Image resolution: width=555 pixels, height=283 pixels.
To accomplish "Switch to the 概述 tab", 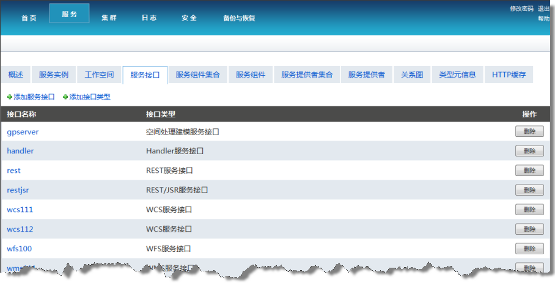I will (15, 75).
